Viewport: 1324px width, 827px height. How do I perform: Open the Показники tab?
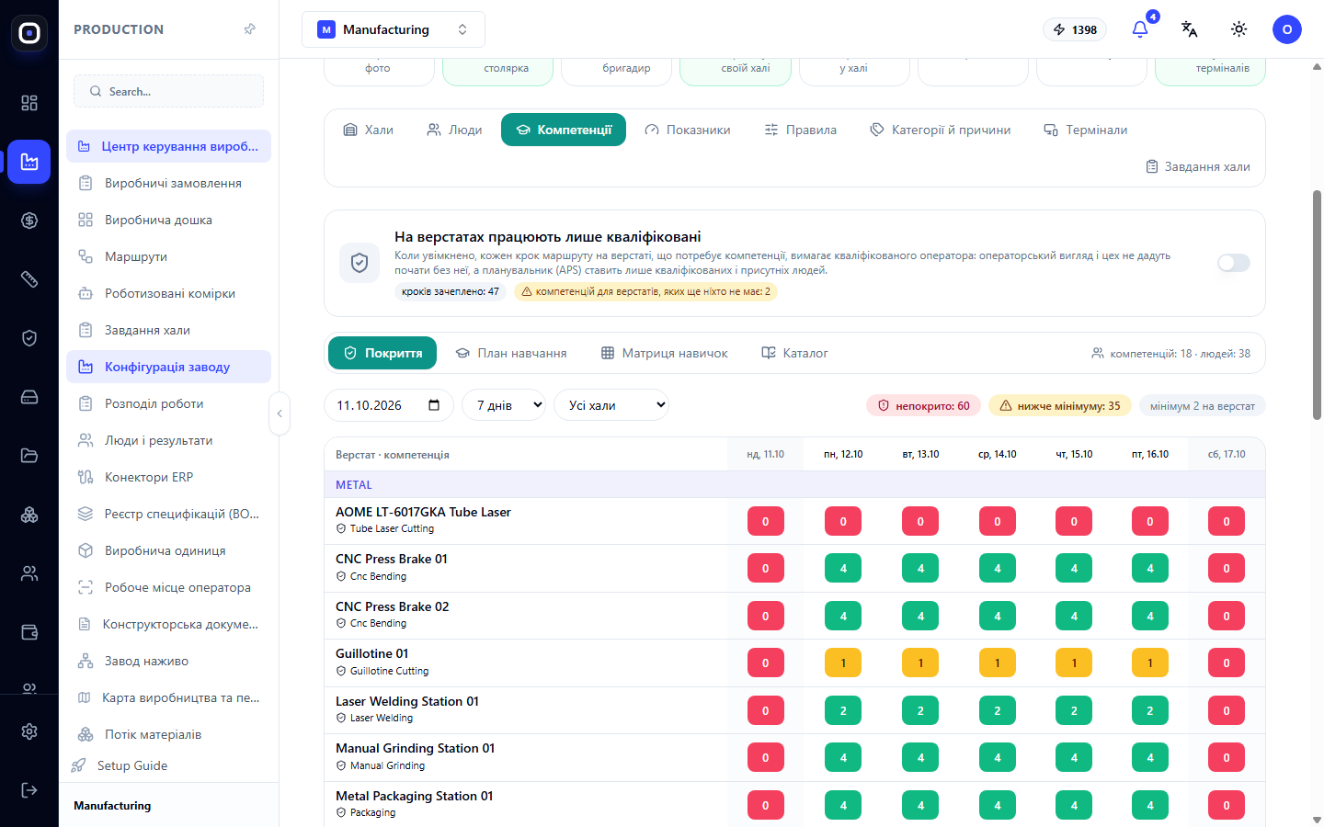[x=688, y=130]
